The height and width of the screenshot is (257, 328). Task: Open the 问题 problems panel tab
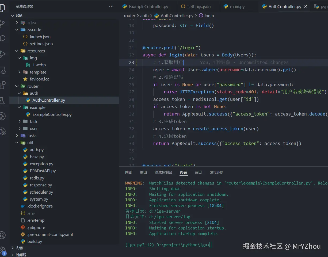tap(129, 172)
